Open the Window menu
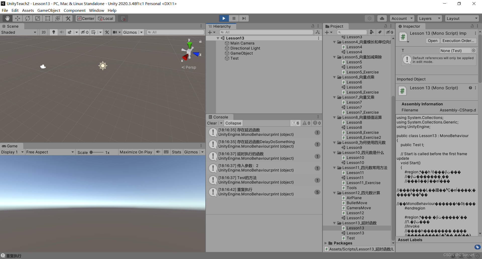This screenshot has height=259, width=482. [x=96, y=10]
